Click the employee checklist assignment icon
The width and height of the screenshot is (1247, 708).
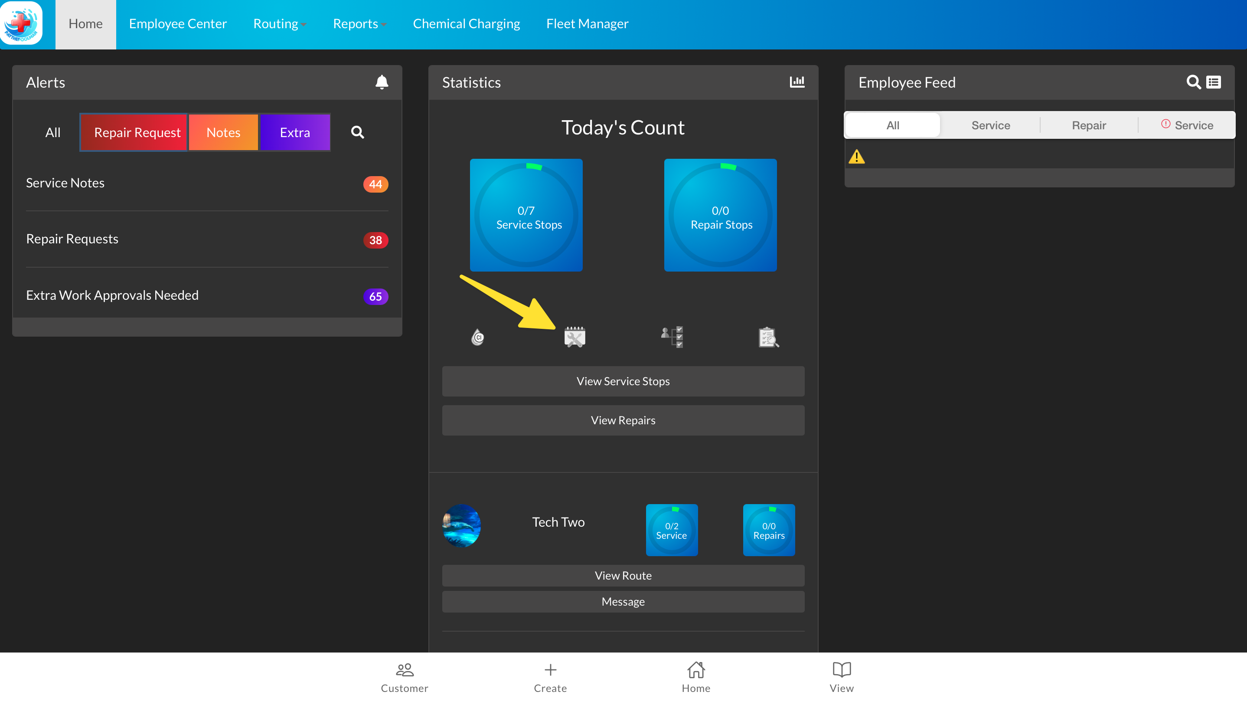(672, 337)
